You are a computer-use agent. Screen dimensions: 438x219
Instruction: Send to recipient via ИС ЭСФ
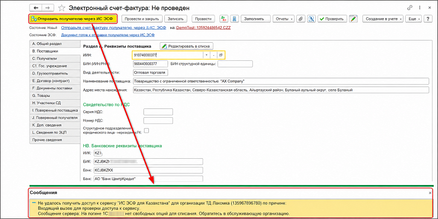point(73,19)
